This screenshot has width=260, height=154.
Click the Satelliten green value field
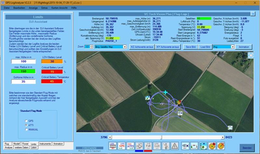pyautogui.click(x=204, y=19)
